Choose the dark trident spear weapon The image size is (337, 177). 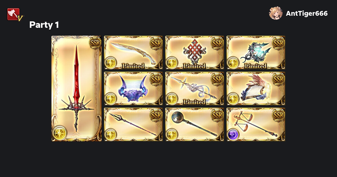tap(133, 124)
